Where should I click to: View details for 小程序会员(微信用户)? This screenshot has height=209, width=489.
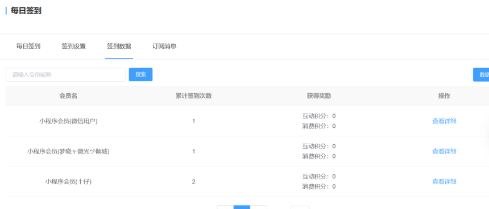click(x=444, y=121)
